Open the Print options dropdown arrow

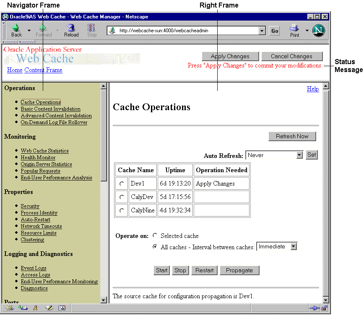(x=307, y=31)
